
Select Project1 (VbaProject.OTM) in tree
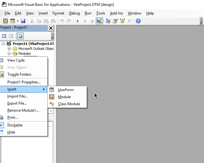(33, 44)
